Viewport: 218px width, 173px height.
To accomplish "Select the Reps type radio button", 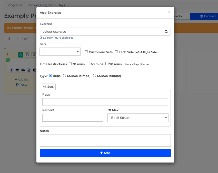I will click(x=51, y=76).
